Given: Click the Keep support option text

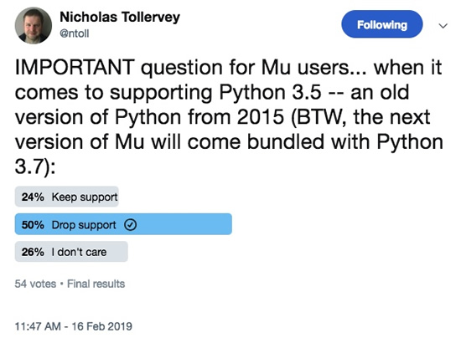Looking at the screenshot, I should click(x=85, y=197).
